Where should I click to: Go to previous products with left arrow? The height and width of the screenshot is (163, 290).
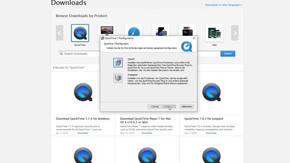point(59,33)
